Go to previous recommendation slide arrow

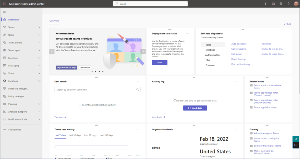52,51
